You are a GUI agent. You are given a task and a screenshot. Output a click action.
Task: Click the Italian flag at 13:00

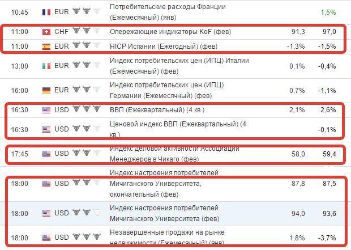tap(46, 66)
